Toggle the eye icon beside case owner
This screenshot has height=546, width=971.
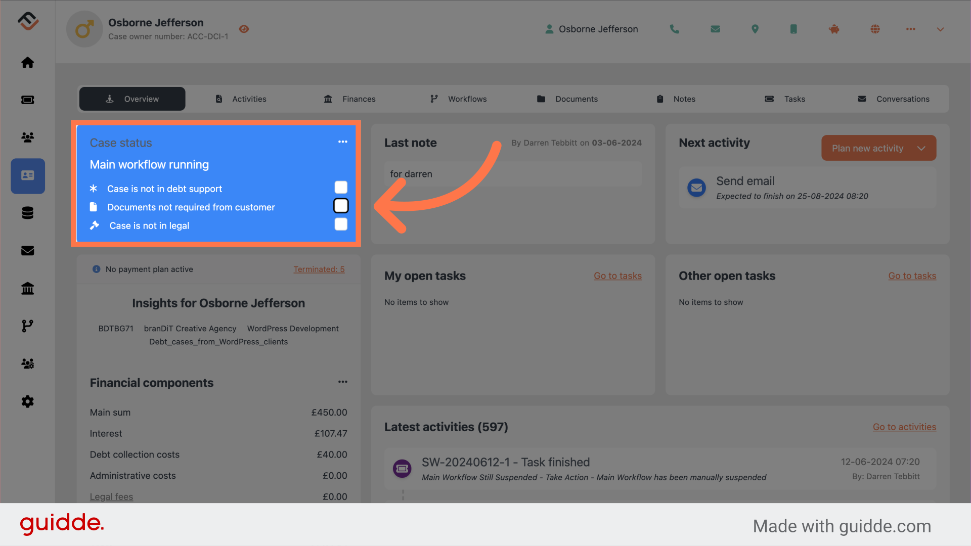pyautogui.click(x=244, y=29)
